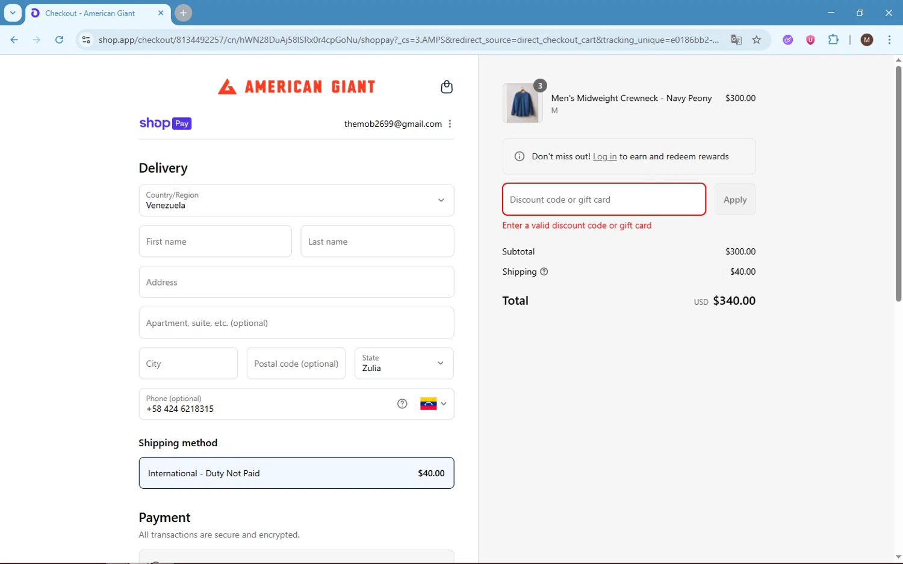Click the Apartment, suite, etc. field
Image resolution: width=903 pixels, height=564 pixels.
click(x=296, y=323)
